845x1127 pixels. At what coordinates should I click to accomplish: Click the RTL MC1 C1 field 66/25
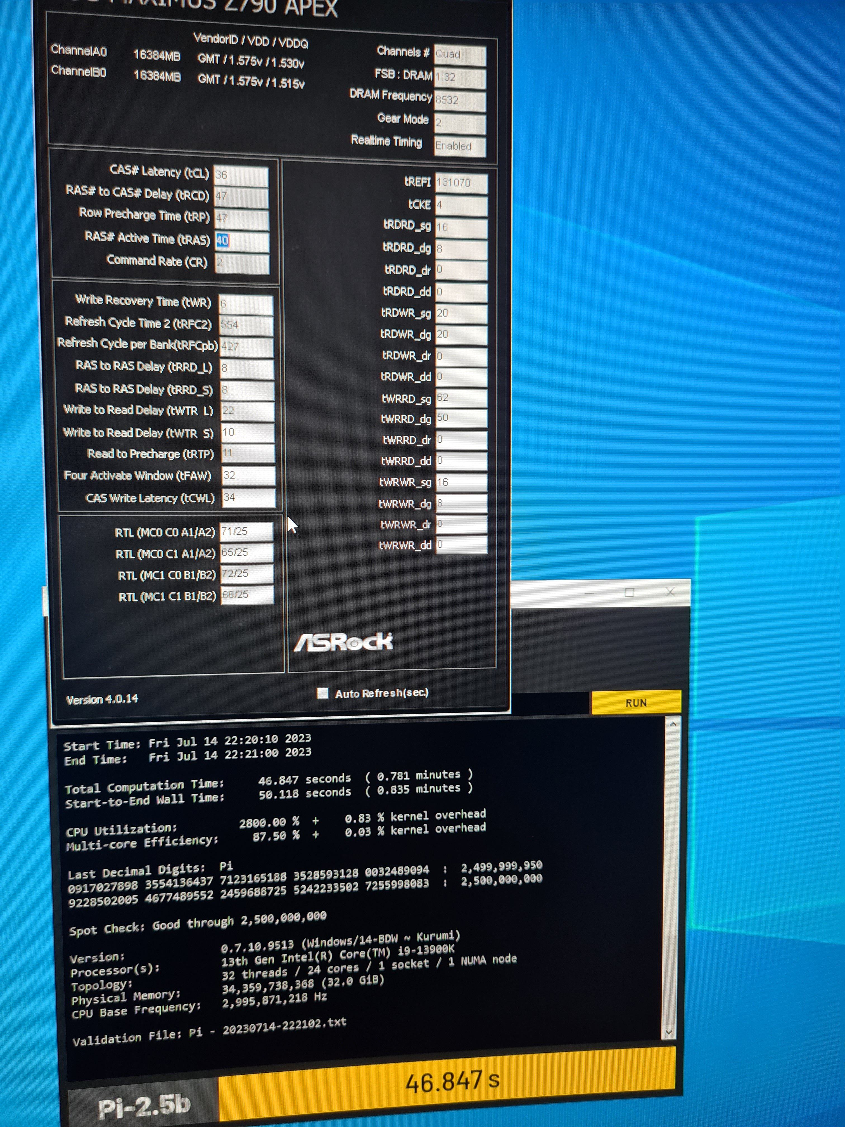pos(247,595)
